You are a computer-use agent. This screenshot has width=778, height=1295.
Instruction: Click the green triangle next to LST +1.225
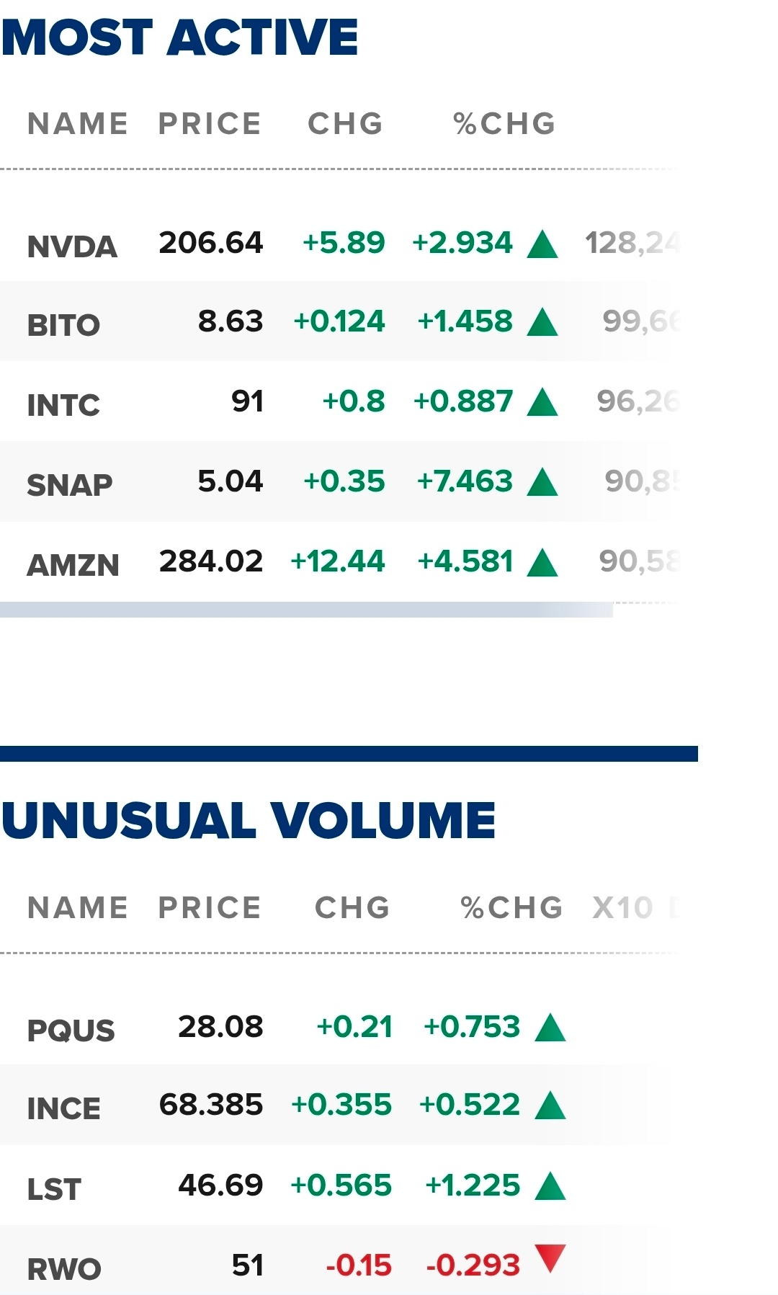pyautogui.click(x=550, y=1185)
